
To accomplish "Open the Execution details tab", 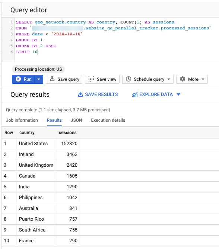I will point(108,120).
